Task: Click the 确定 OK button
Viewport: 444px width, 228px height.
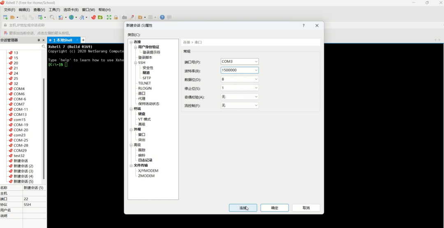Action: (274, 208)
